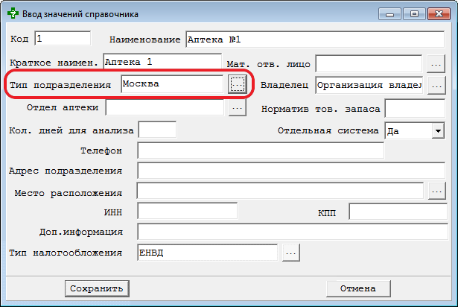Open lookup for Отдел аптеки field
The height and width of the screenshot is (307, 458).
tap(237, 107)
